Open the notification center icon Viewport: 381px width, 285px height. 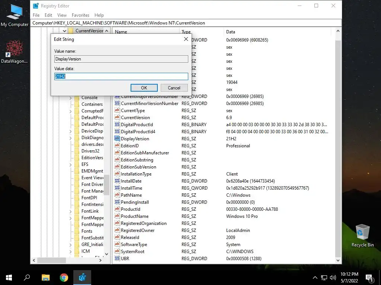[x=369, y=278]
